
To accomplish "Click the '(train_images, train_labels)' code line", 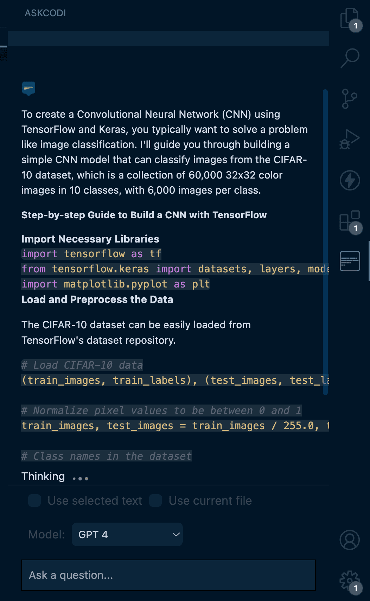I will coord(175,380).
